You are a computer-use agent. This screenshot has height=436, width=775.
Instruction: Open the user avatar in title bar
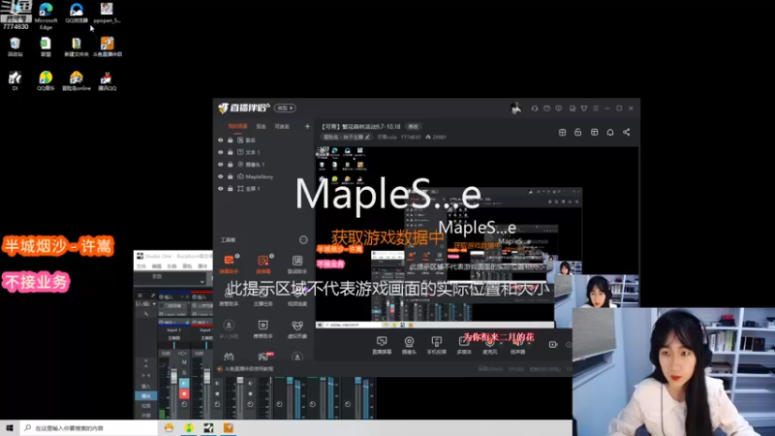pyautogui.click(x=515, y=108)
